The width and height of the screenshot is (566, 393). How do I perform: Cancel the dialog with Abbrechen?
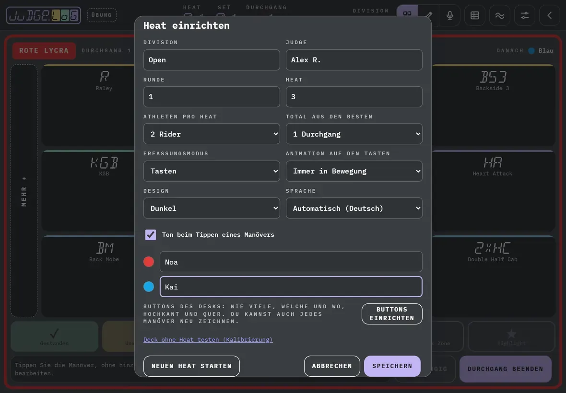point(332,366)
